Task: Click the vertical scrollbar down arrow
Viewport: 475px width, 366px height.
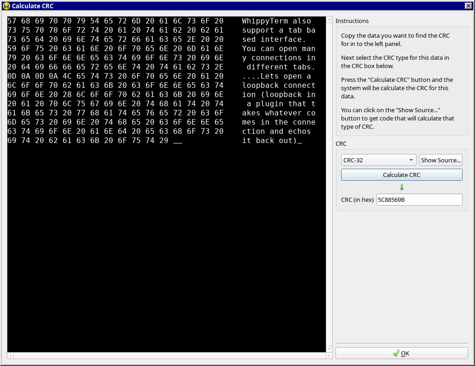Action: pos(329,349)
